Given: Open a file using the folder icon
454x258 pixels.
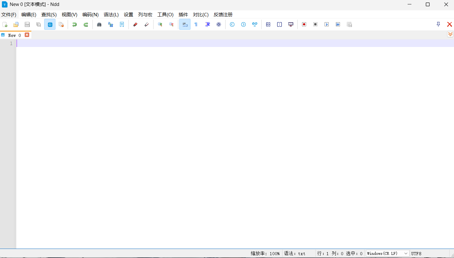Looking at the screenshot, I should (x=16, y=24).
